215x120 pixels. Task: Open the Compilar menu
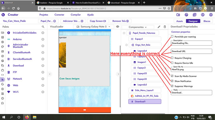tap(76, 15)
